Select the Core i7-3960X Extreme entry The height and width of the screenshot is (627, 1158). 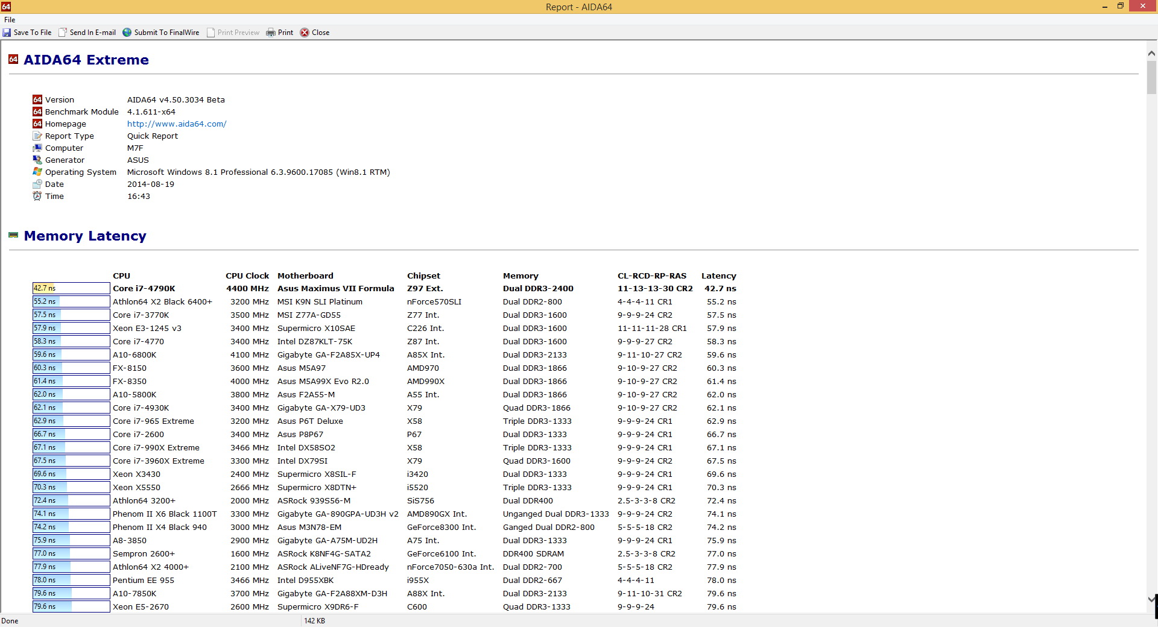[159, 461]
